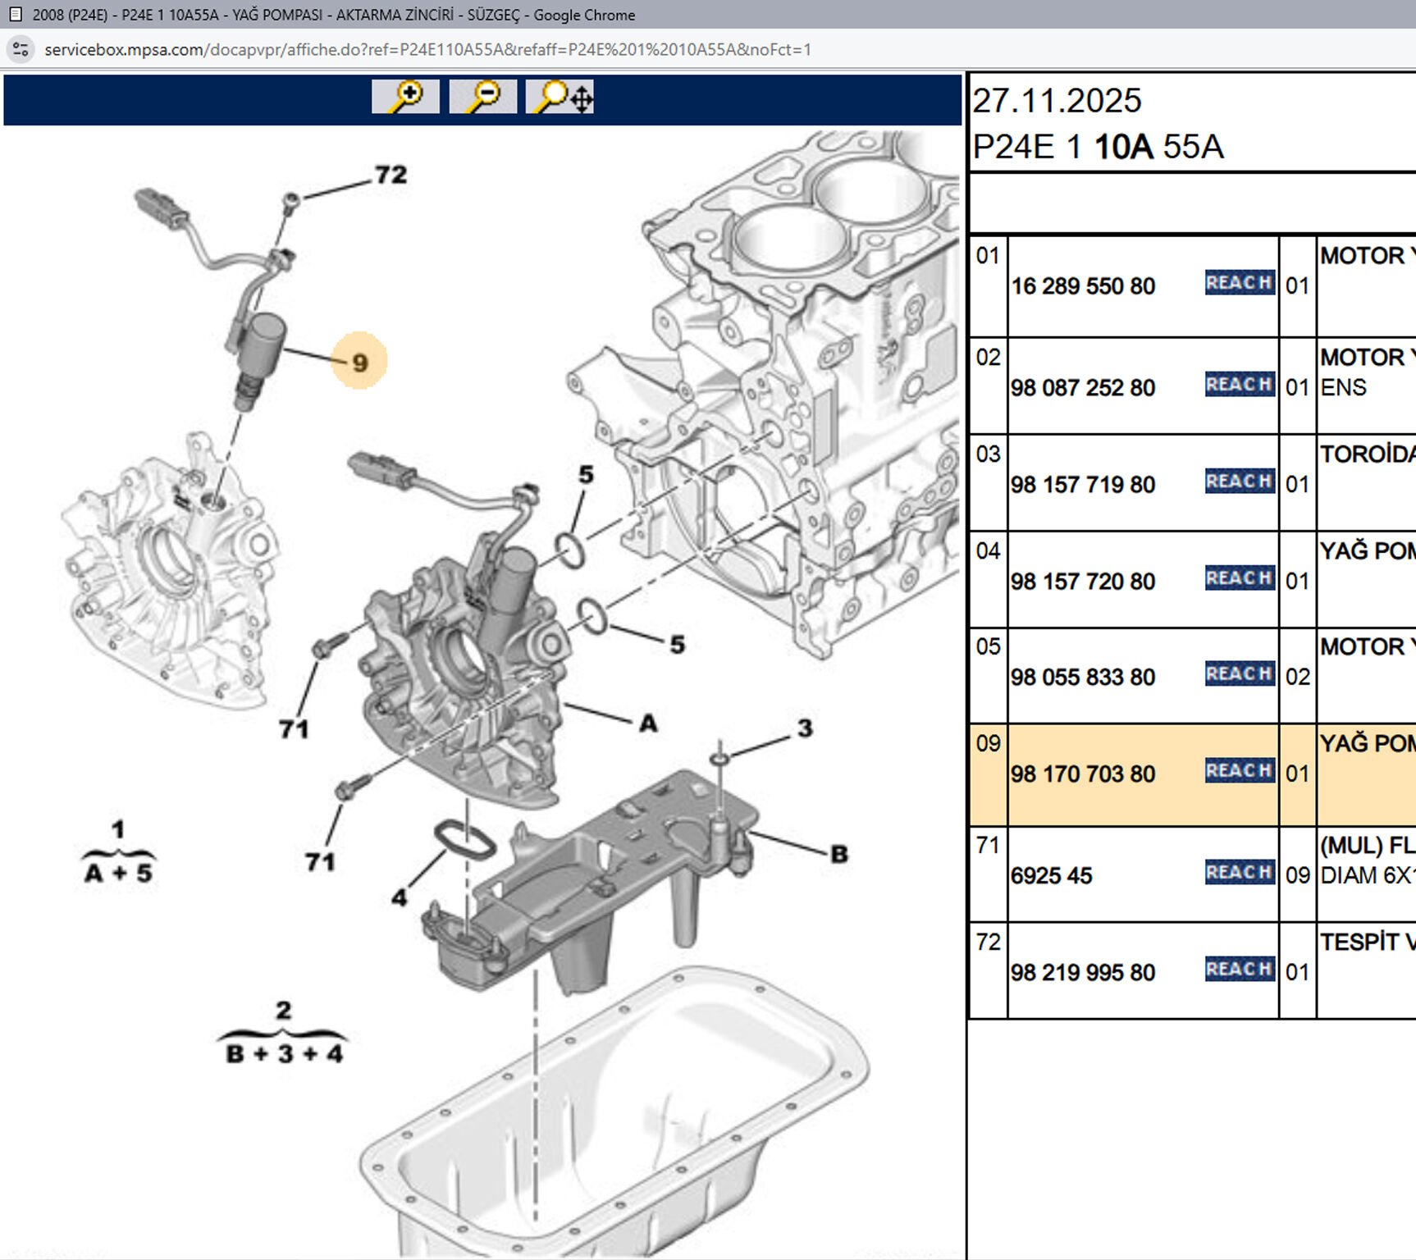This screenshot has height=1260, width=1416.
Task: Click the zoom out magnifier icon
Action: (x=482, y=97)
